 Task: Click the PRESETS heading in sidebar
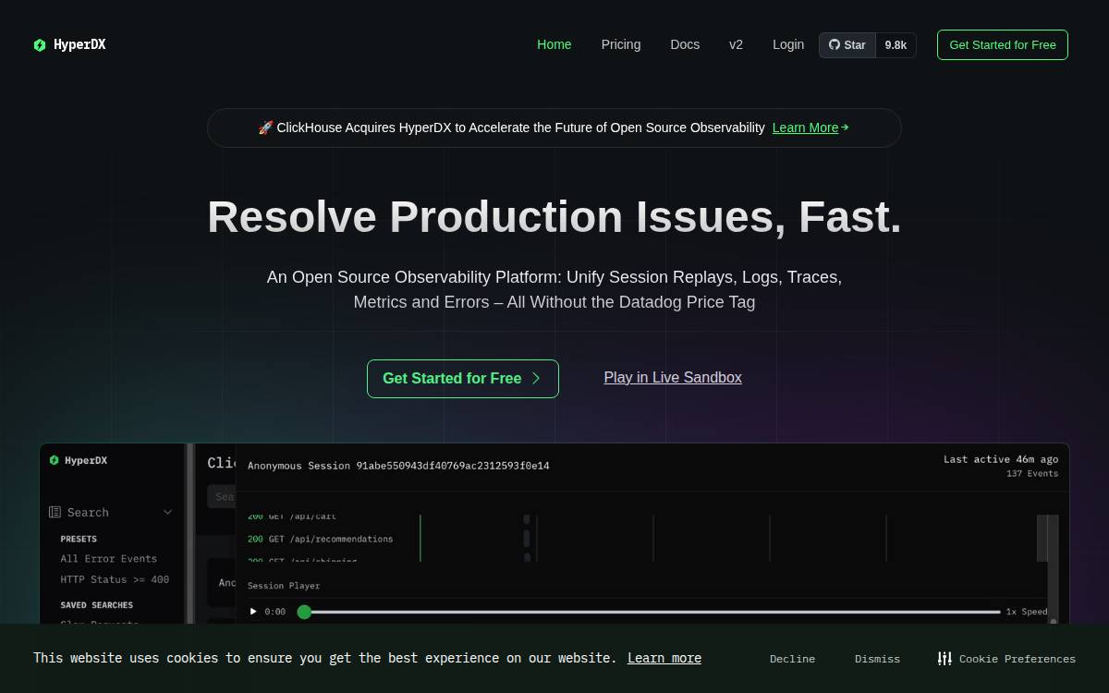point(79,539)
